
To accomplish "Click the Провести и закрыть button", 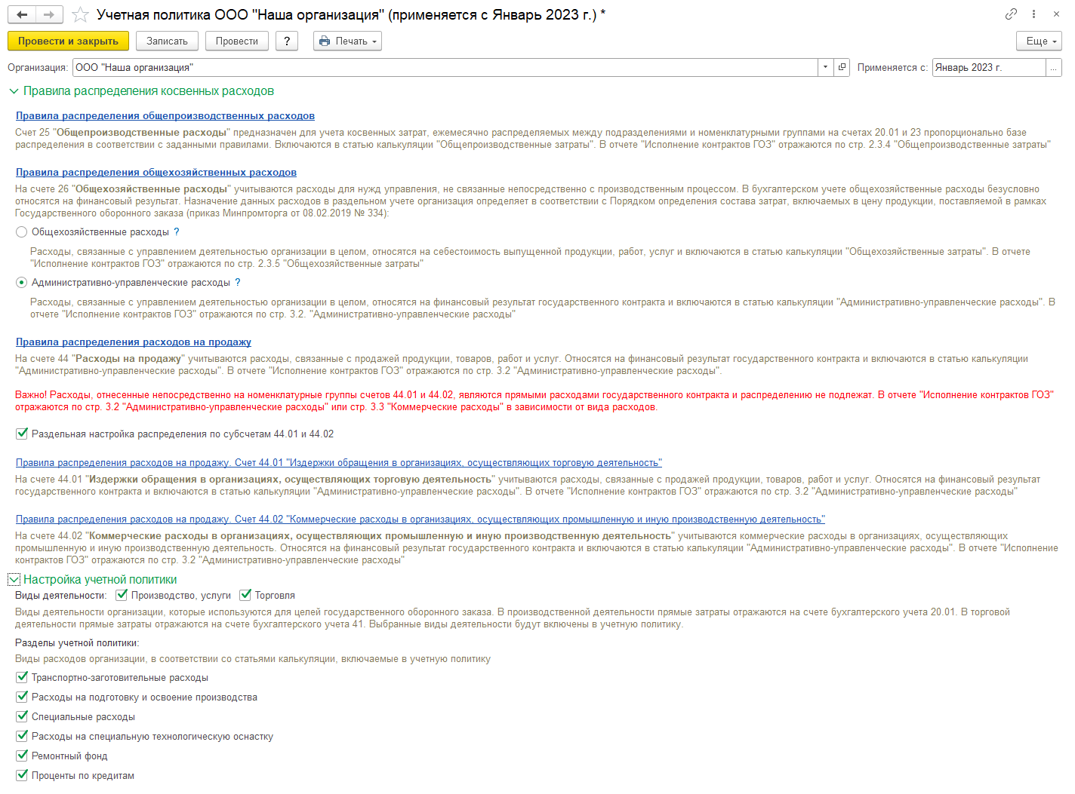I will (68, 41).
